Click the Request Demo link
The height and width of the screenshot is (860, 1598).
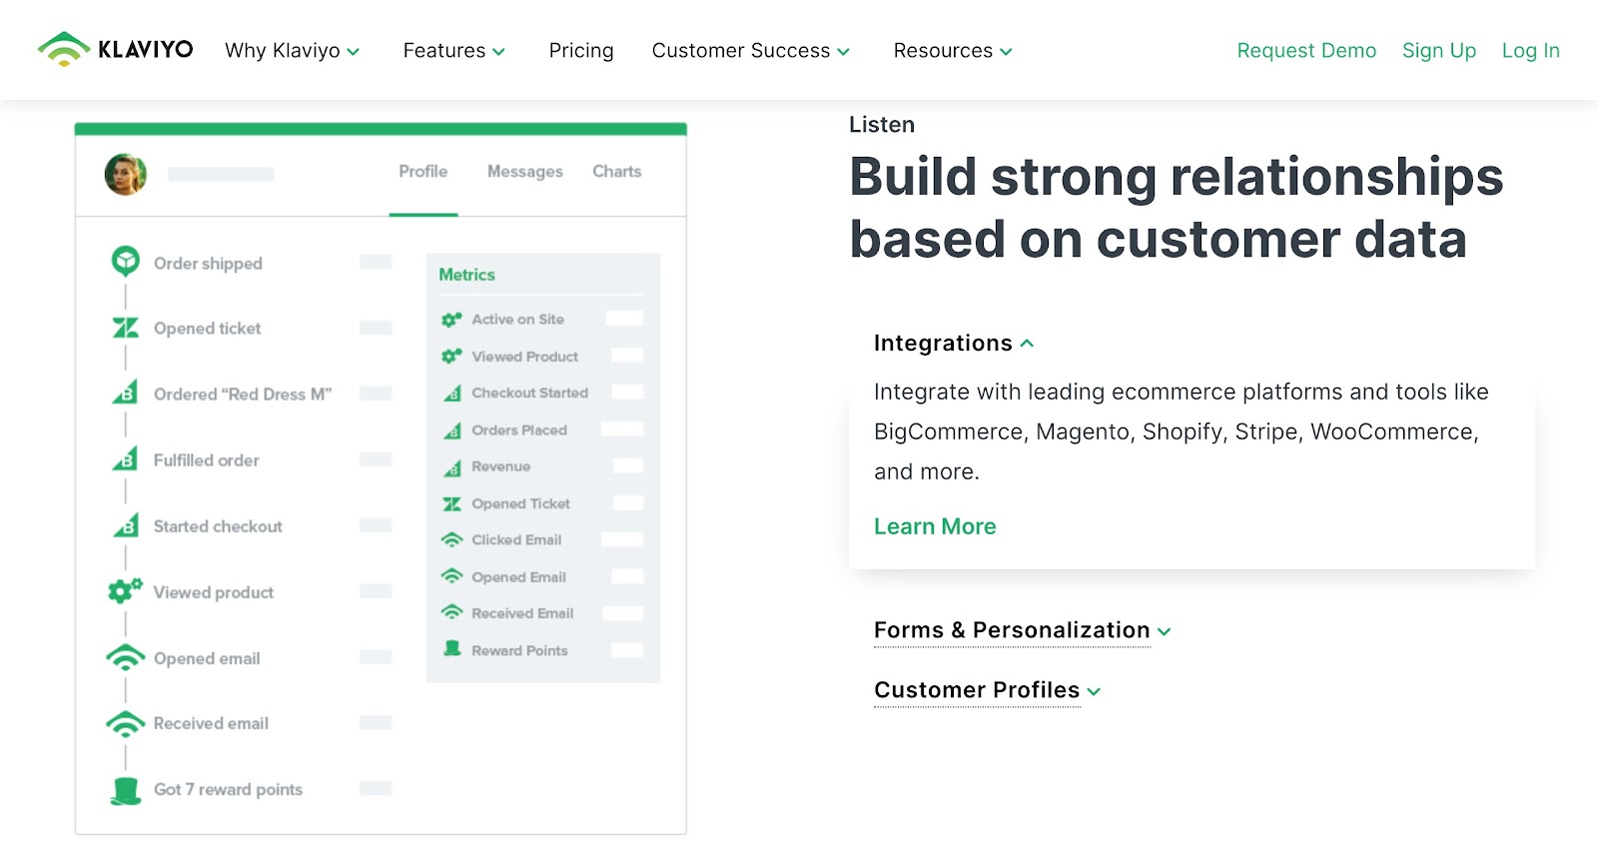1306,50
